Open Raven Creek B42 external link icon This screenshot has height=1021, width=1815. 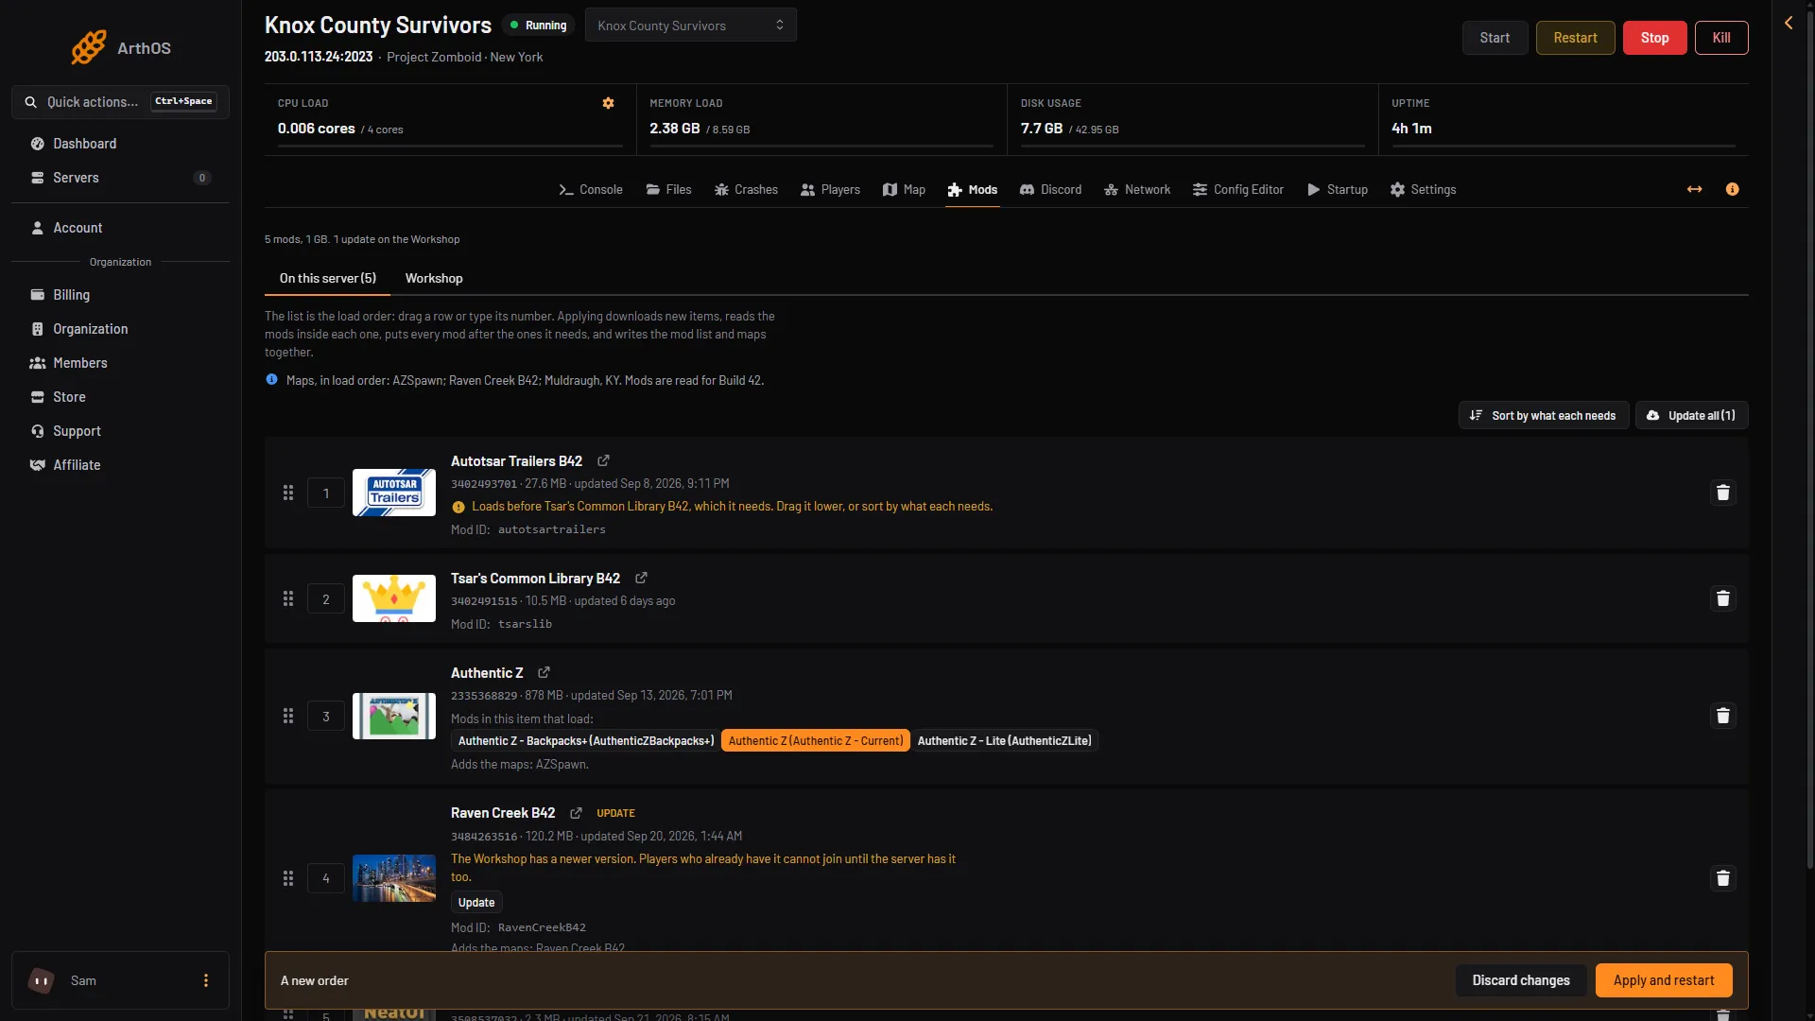click(576, 813)
